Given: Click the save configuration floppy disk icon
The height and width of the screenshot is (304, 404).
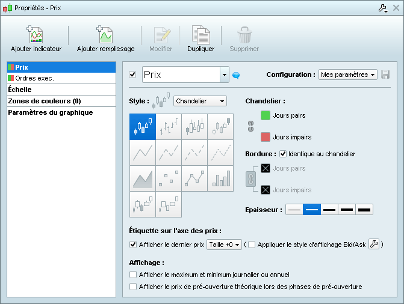Looking at the screenshot, I should pos(385,75).
